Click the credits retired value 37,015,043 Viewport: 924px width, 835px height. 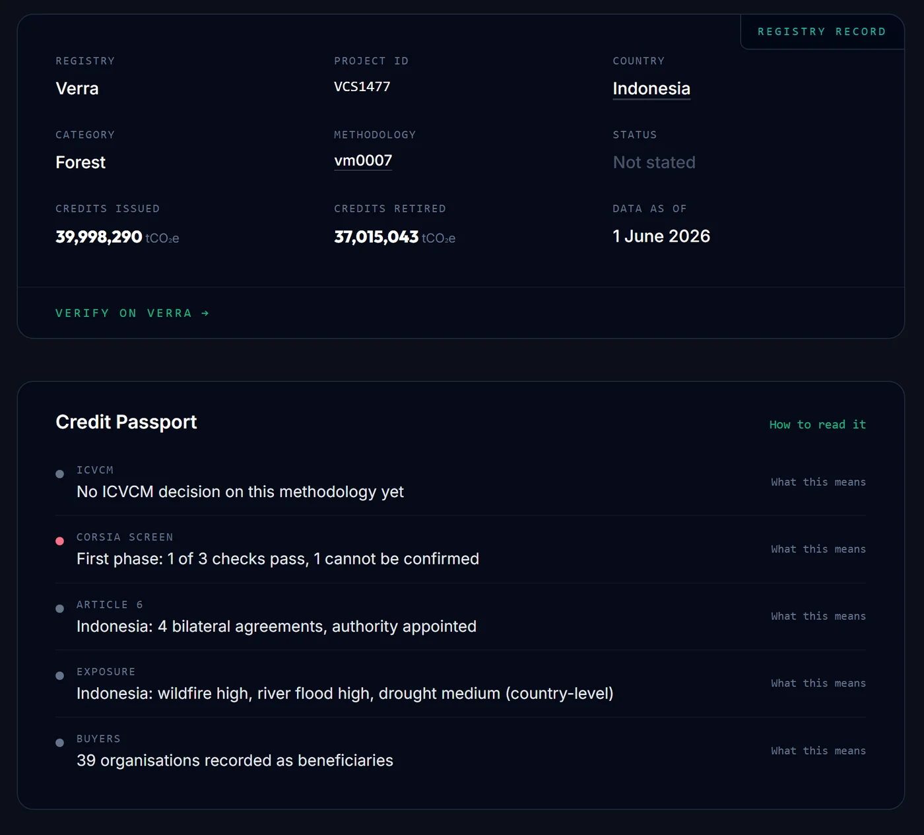(376, 236)
